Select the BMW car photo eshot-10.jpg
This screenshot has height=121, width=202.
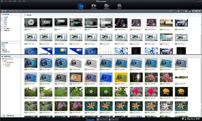[x=181, y=23]
